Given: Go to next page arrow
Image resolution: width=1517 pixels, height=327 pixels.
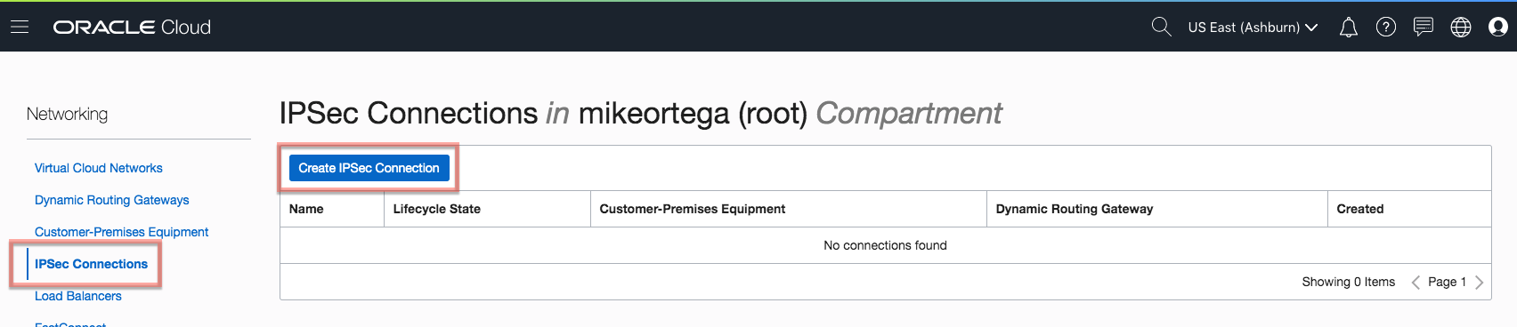Looking at the screenshot, I should point(1479,282).
